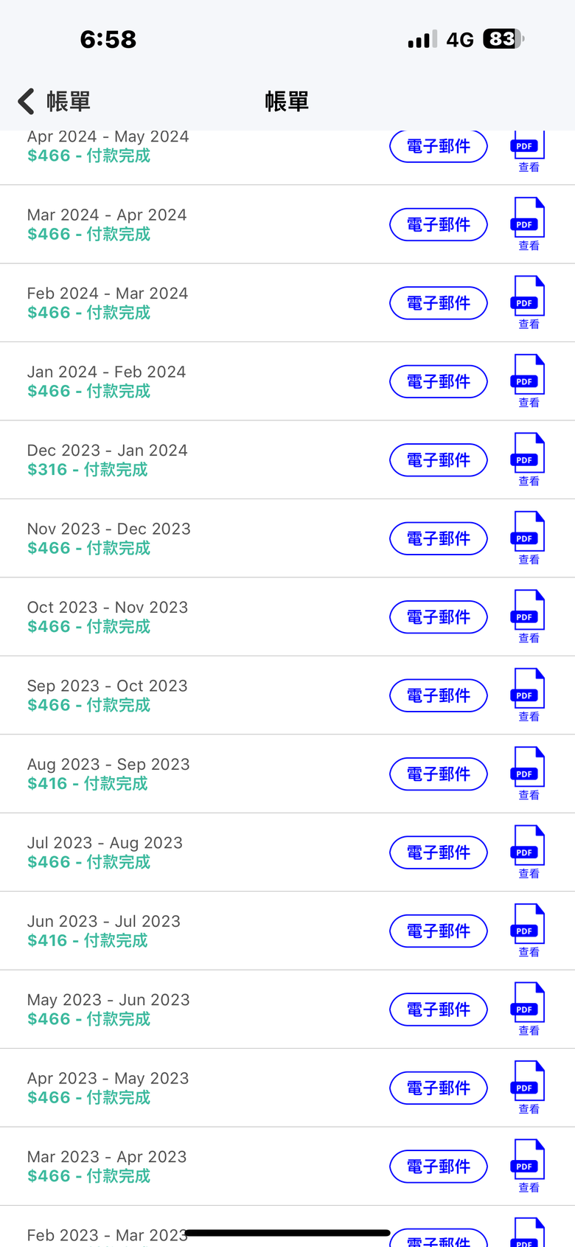Open PDF icon for Feb 2024 - Mar 2024

528,302
